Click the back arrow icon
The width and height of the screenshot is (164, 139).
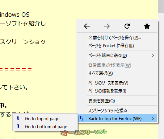tap(87, 26)
